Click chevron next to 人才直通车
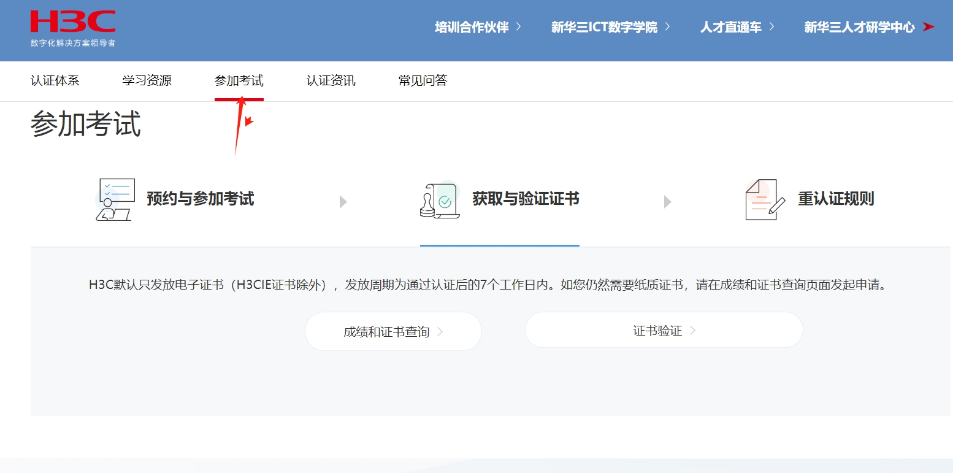Screen dimensions: 953x473 [771, 27]
